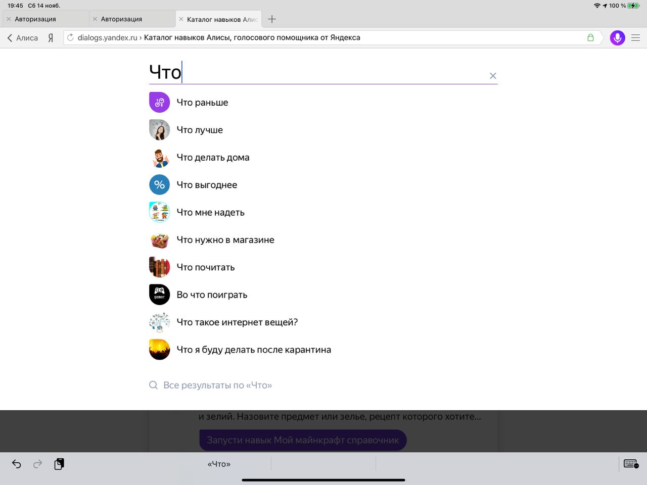Go back to Алиса
The width and height of the screenshot is (647, 485).
(x=23, y=38)
